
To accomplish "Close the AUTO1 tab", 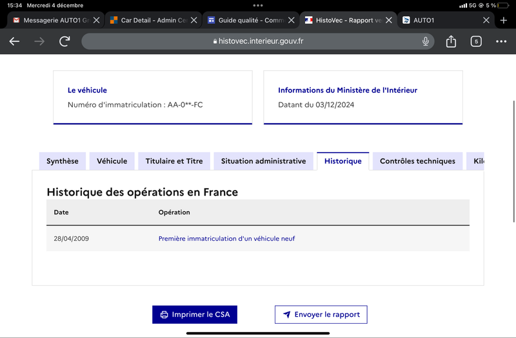I will (x=486, y=21).
